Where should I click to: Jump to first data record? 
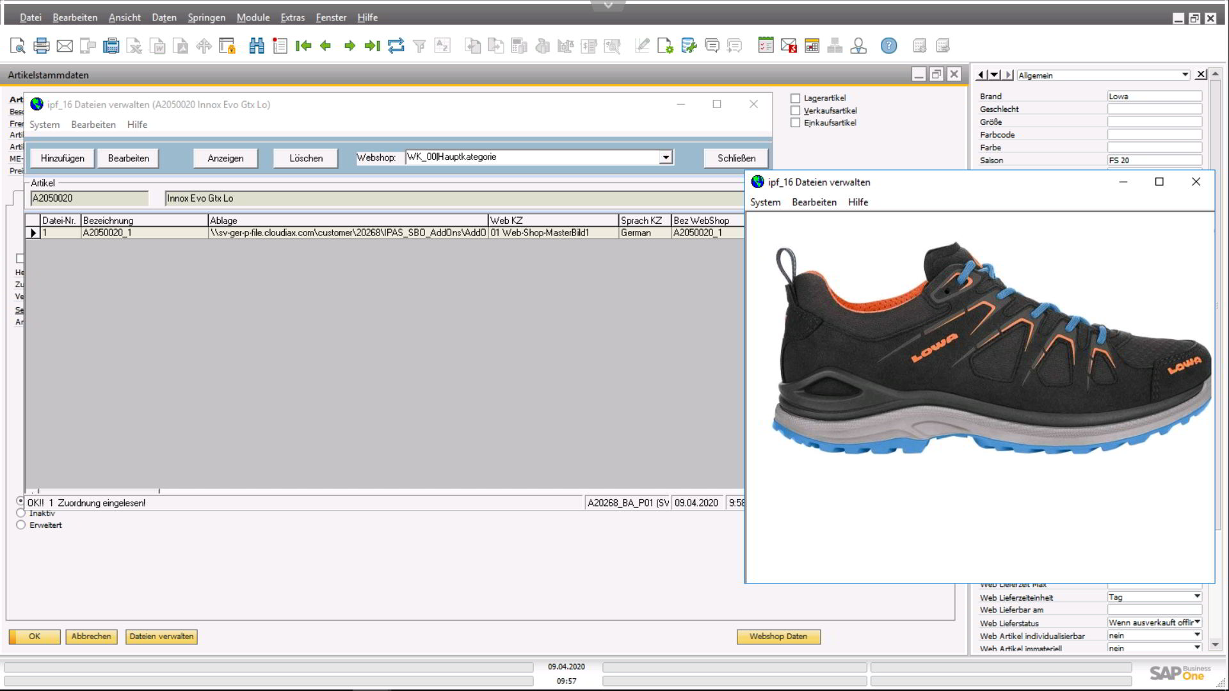pyautogui.click(x=303, y=46)
